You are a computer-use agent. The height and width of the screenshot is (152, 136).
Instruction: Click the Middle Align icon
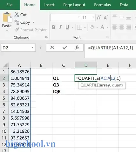tap(121, 17)
